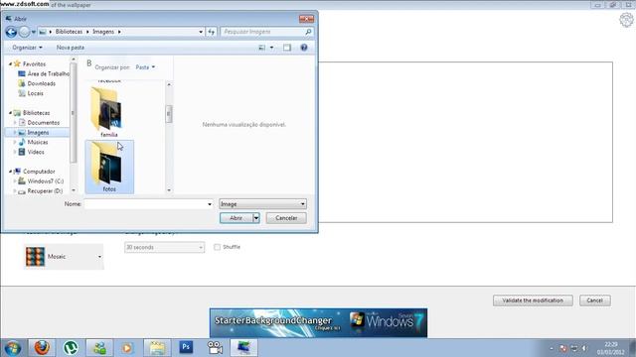Open the Windows Explorer taskbar icon
Image resolution: width=636 pixels, height=357 pixels.
[157, 348]
